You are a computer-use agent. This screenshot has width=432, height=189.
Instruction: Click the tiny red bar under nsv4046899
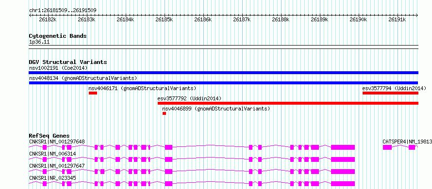pyautogui.click(x=164, y=113)
